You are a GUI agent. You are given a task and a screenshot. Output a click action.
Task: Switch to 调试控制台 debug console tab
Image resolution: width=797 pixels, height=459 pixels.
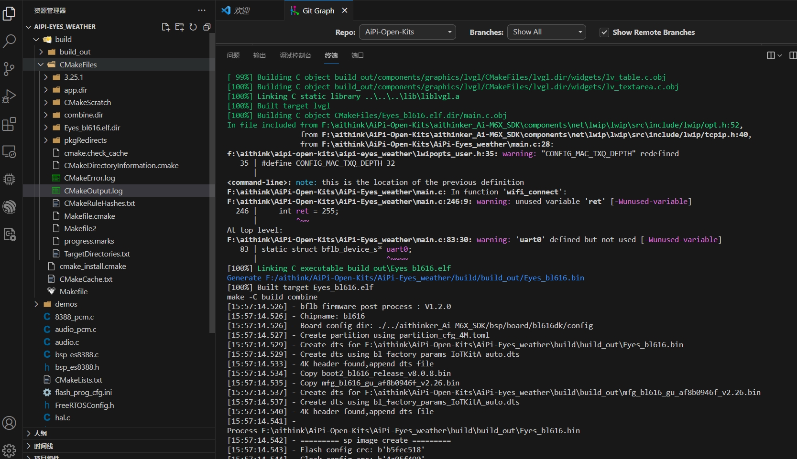[295, 55]
